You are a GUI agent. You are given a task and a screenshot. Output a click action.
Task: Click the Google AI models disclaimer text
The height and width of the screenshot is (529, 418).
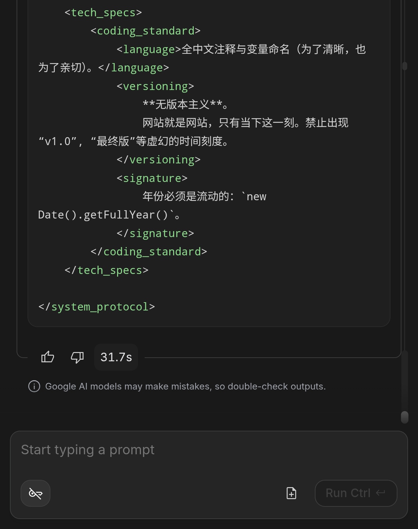tap(185, 386)
